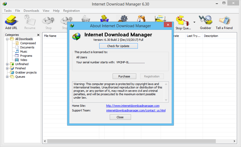Select Video in the categories tree
Viewport: 241px width, 147px height.
(x=24, y=60)
